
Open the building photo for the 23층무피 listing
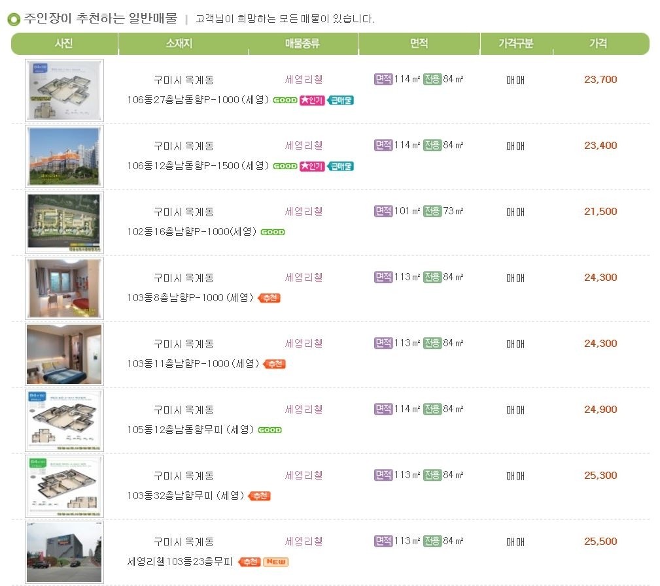coord(64,553)
